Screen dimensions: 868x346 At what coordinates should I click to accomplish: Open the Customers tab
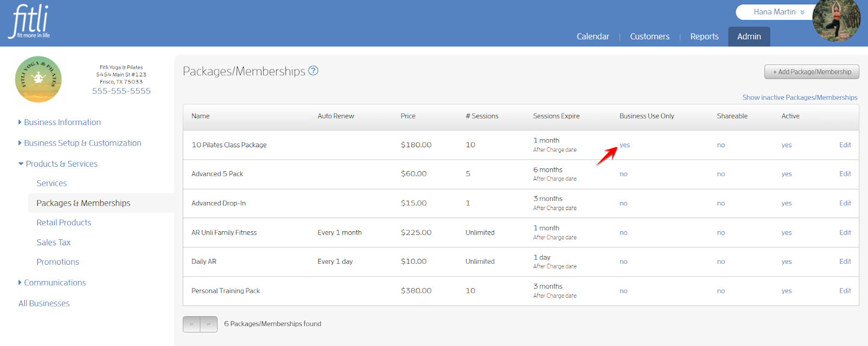coord(649,36)
